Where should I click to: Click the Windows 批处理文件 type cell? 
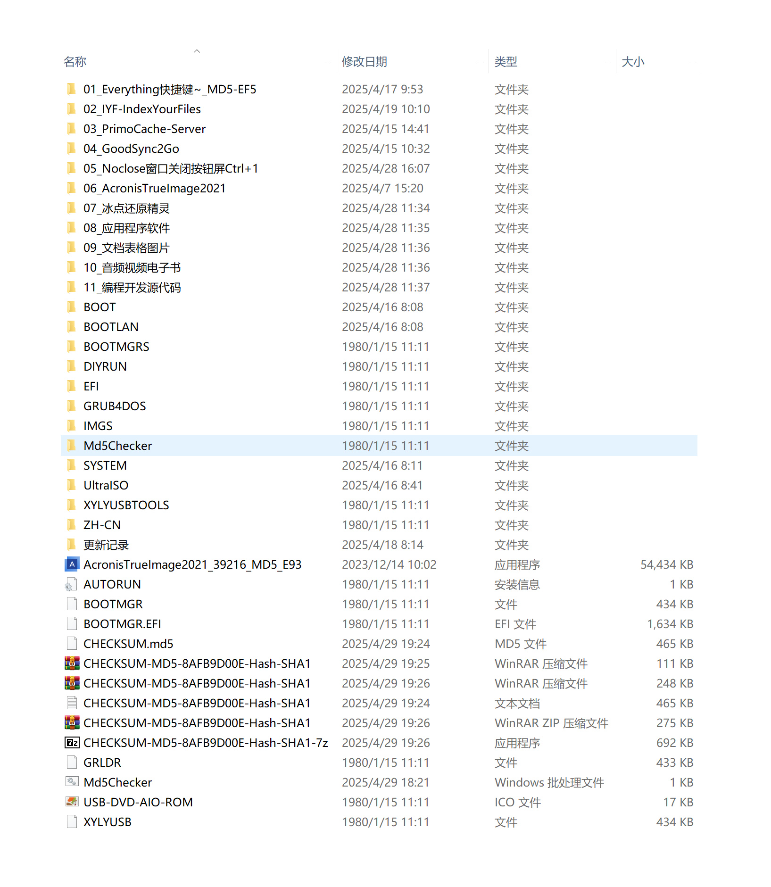pyautogui.click(x=549, y=782)
